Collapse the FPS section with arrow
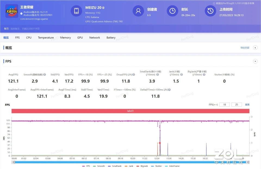 [255, 61]
